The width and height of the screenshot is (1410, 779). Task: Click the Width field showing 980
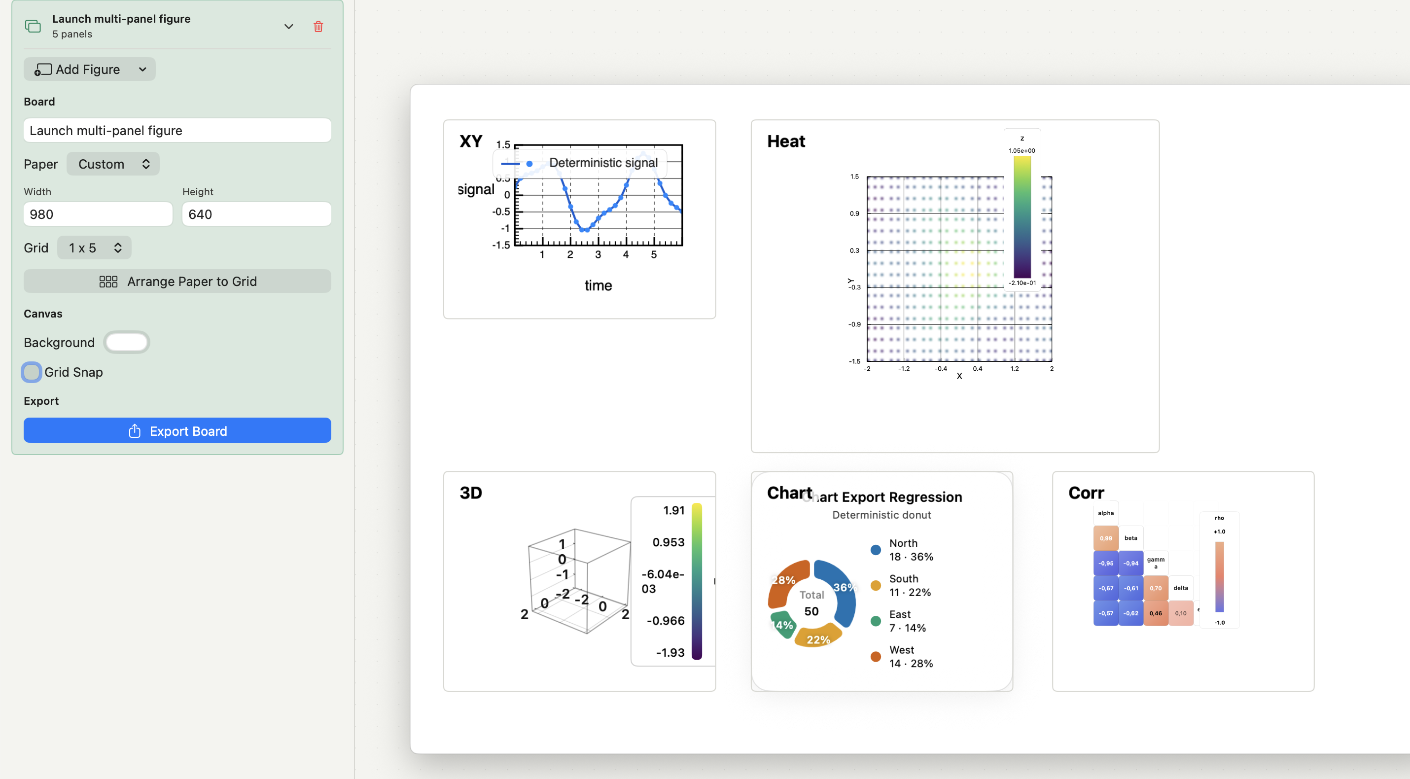[98, 214]
